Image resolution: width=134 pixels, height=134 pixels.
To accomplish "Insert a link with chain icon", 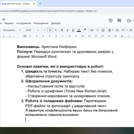I will coord(92,30).
